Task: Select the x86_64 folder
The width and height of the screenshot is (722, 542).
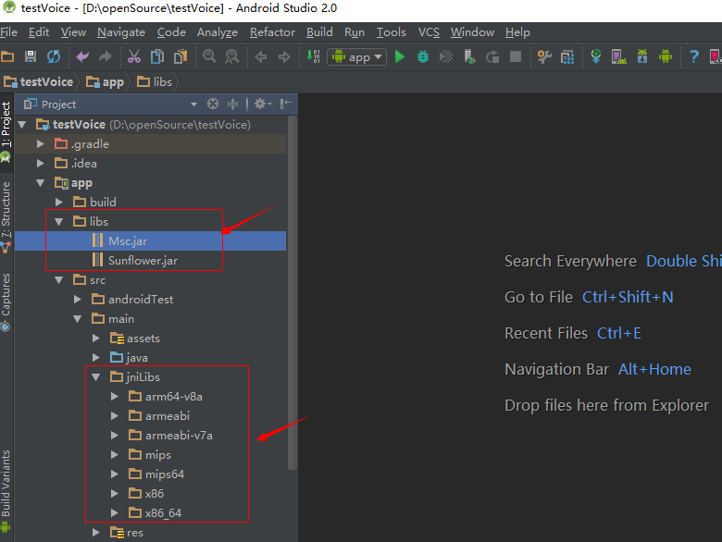Action: click(x=150, y=513)
